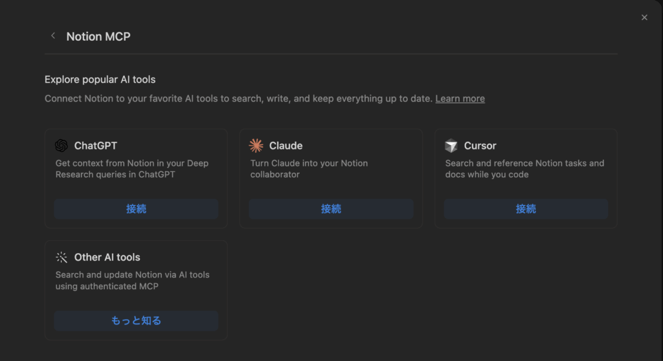Click the Explore popular AI tools heading
663x361 pixels.
click(x=100, y=80)
